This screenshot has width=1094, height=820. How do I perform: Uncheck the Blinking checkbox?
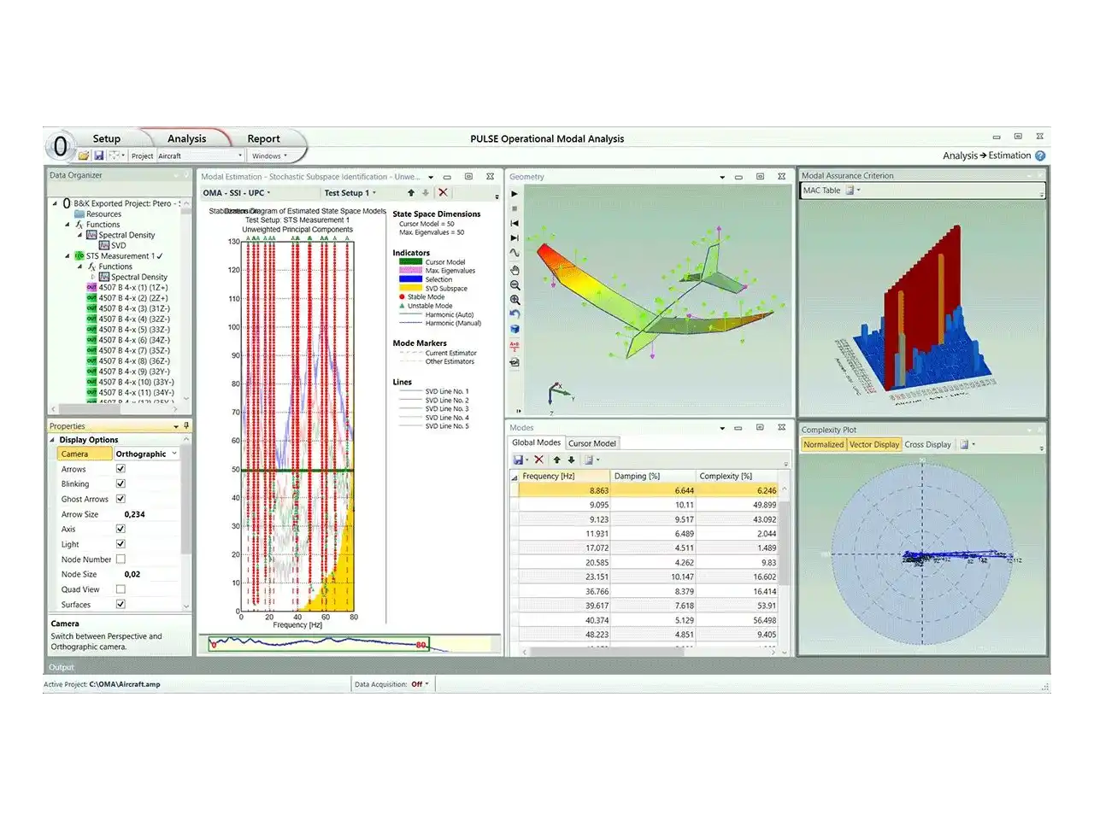[x=121, y=483]
